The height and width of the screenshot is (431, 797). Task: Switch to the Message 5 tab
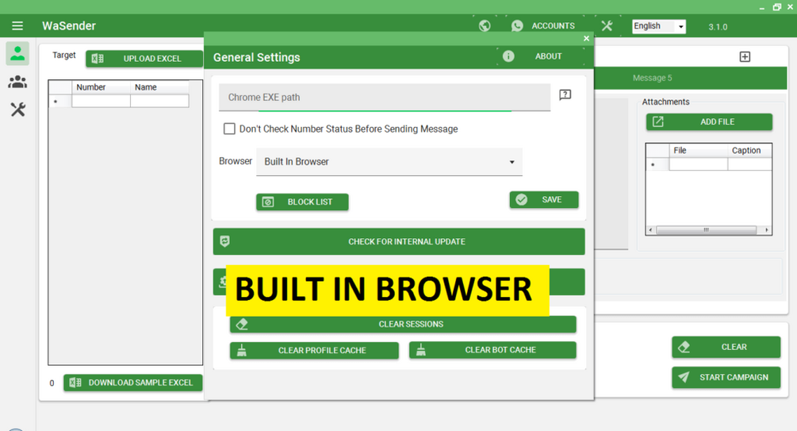pos(652,78)
